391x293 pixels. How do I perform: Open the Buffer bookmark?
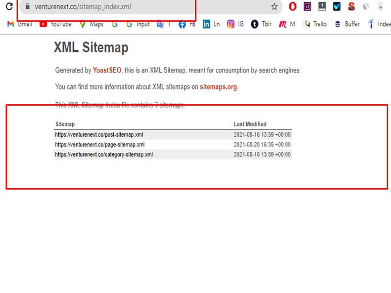coord(347,24)
